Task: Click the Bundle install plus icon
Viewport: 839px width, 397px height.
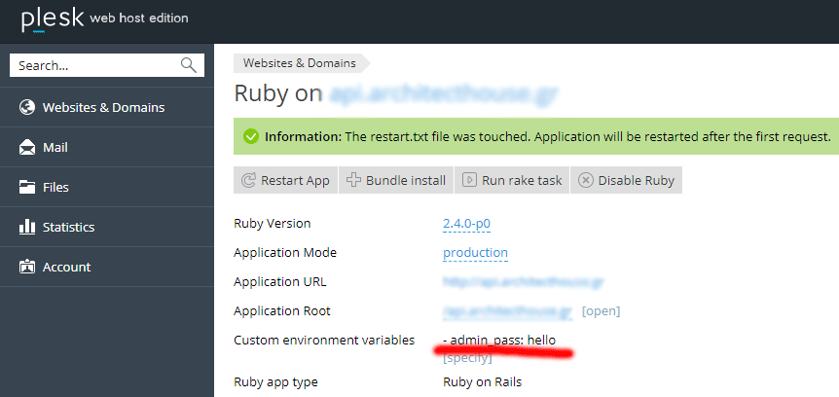Action: tap(354, 180)
